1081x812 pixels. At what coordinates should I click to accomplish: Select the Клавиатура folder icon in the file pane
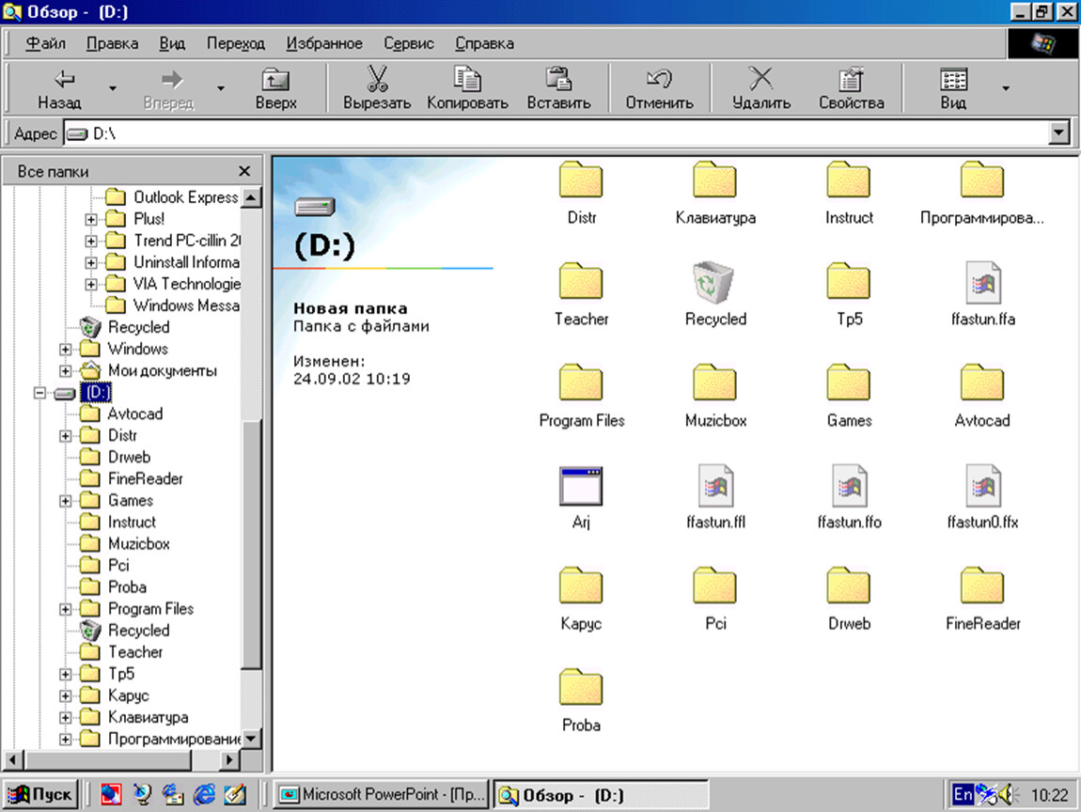pos(715,180)
